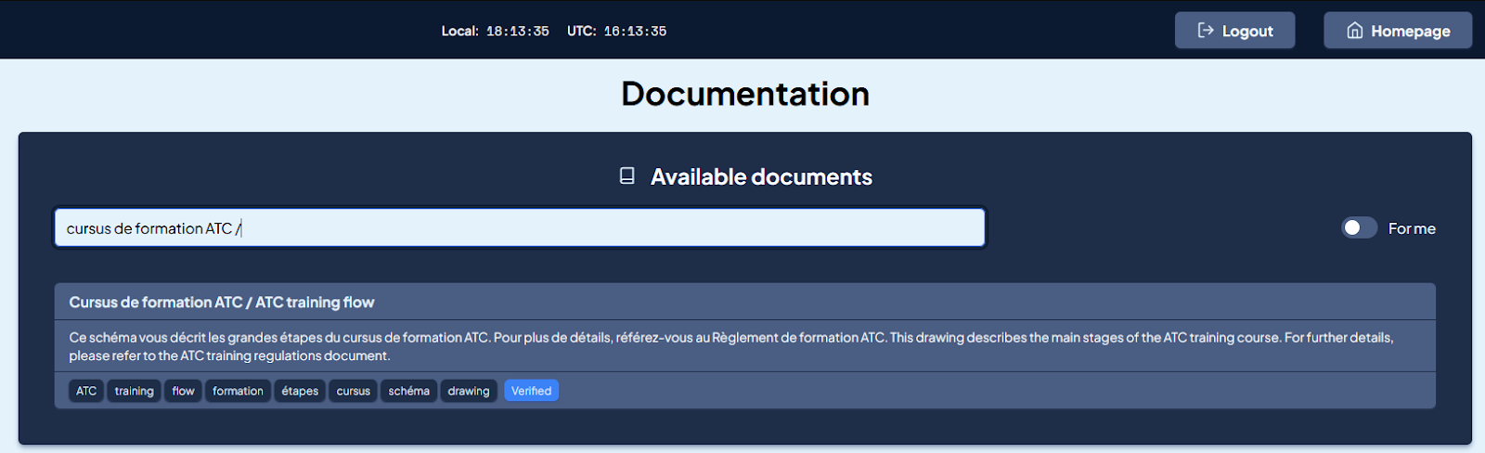The height and width of the screenshot is (453, 1485).
Task: Click the book icon beside Available documents
Action: (627, 176)
